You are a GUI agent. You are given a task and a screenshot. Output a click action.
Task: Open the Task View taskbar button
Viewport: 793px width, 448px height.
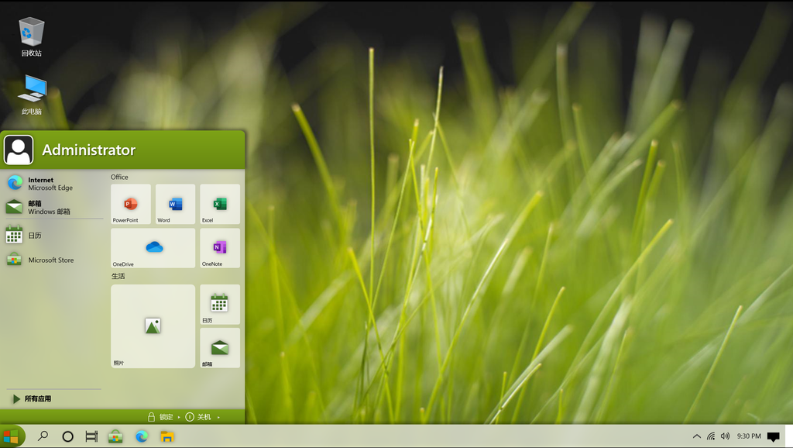point(91,436)
